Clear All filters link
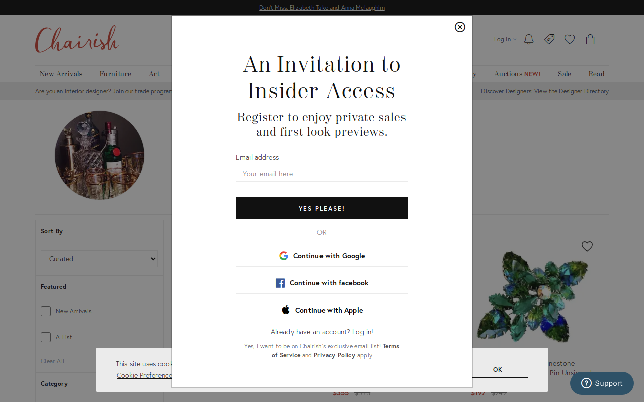This screenshot has height=402, width=644. click(52, 361)
